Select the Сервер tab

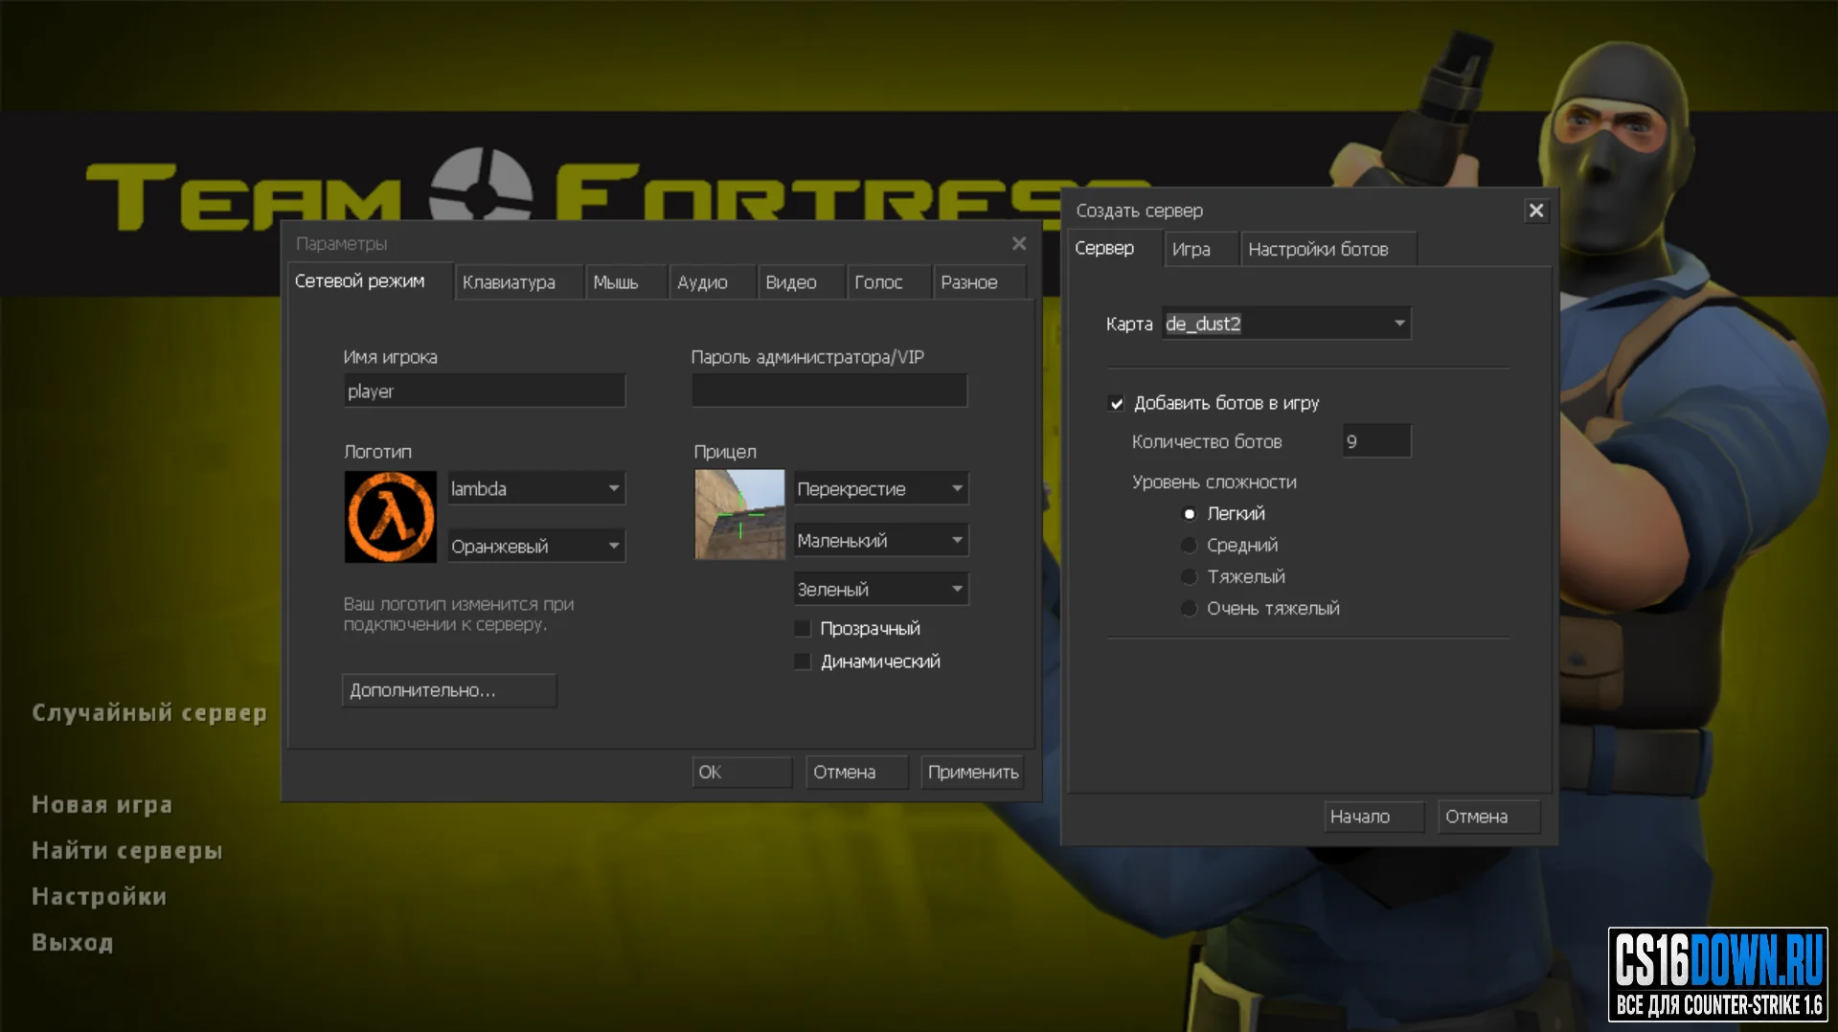pyautogui.click(x=1115, y=249)
